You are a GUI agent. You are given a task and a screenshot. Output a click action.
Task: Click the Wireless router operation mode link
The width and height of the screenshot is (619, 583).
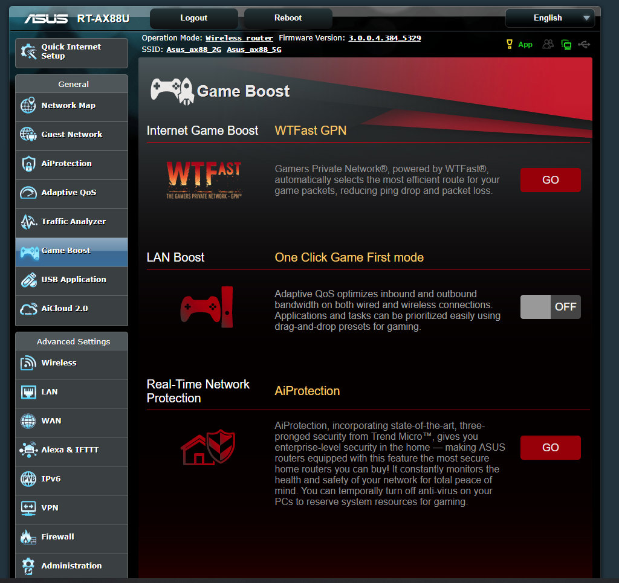point(239,38)
